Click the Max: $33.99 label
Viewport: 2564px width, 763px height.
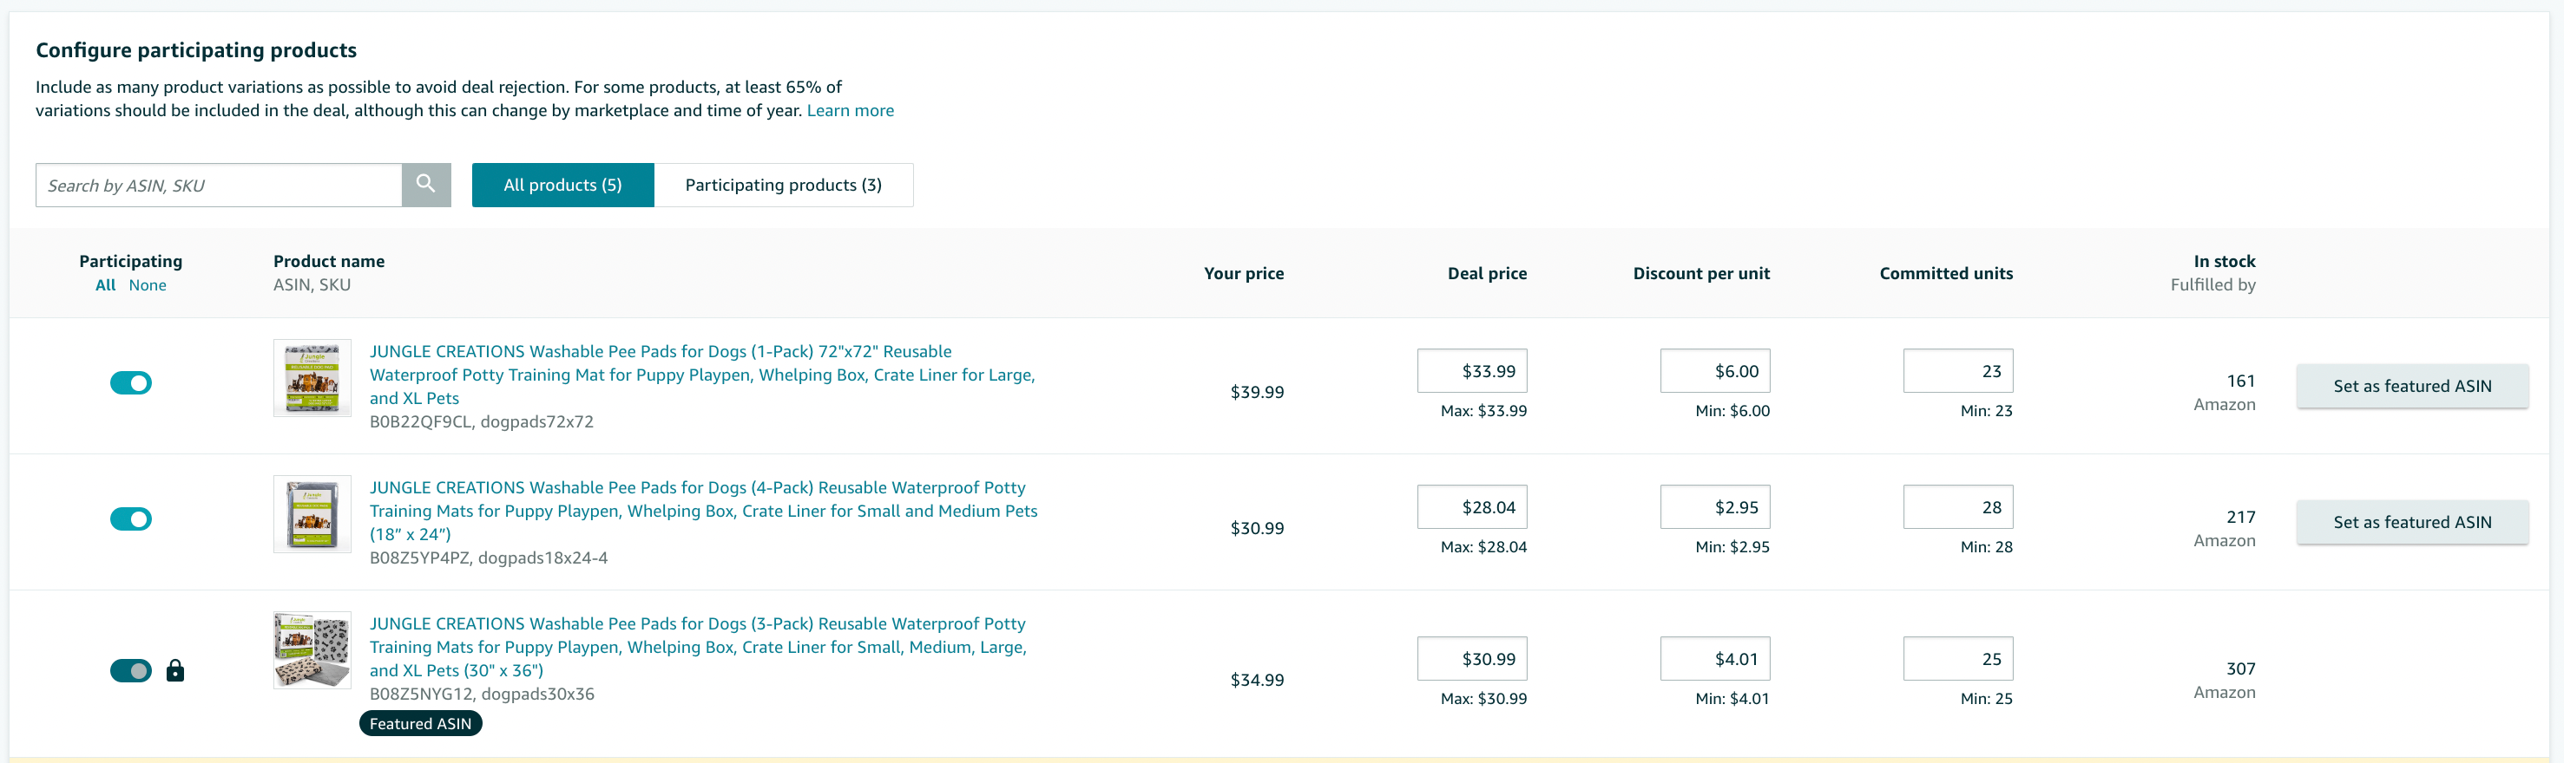pos(1483,411)
